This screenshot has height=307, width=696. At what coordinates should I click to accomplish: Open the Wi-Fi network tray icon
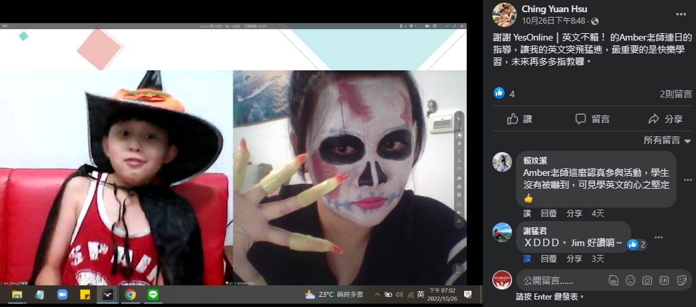coord(411,294)
